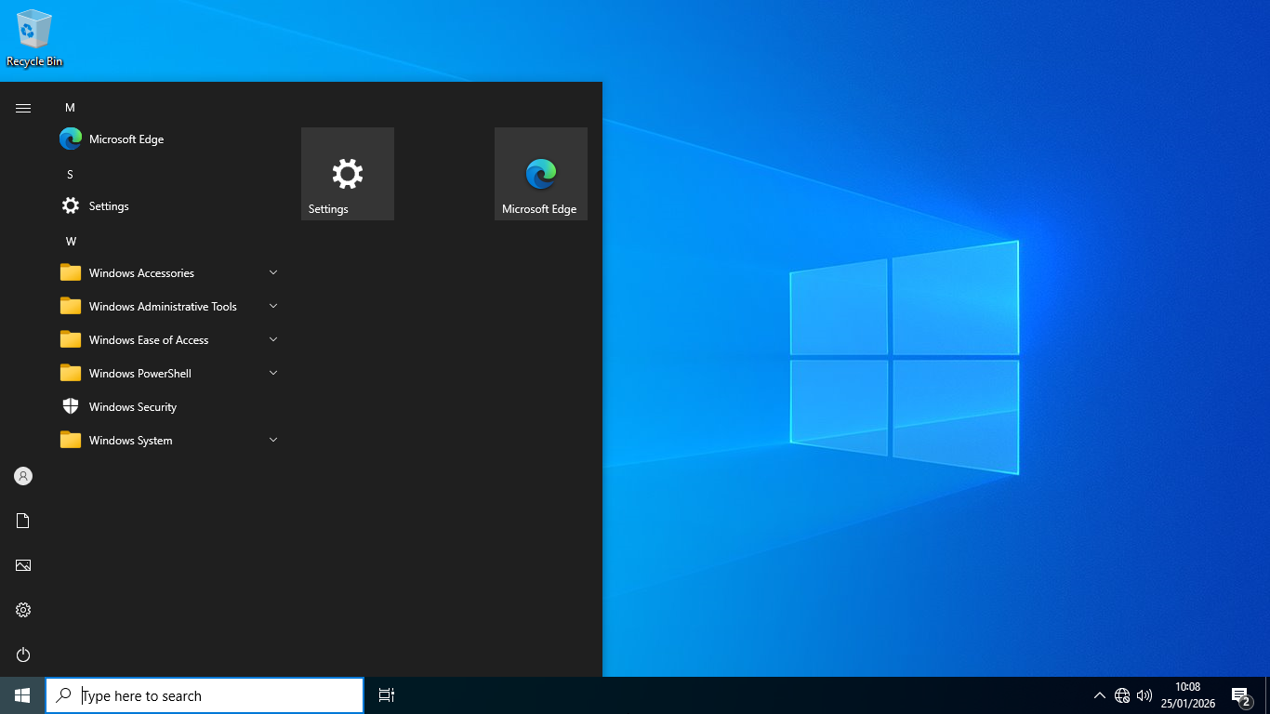Viewport: 1270px width, 714px height.
Task: Expand the Start menu hamburger button
Action: coord(23,108)
